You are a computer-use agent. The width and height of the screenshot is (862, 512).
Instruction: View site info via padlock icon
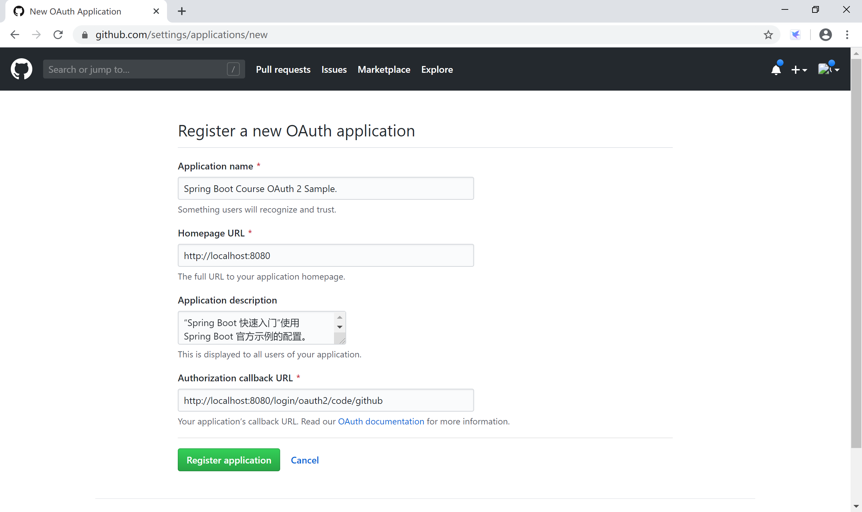click(x=85, y=35)
